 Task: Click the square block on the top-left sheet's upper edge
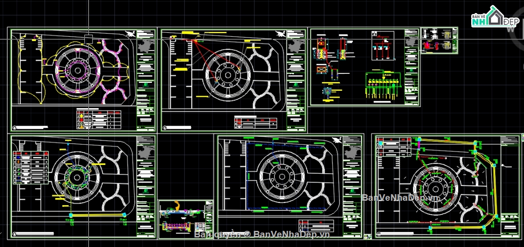point(89,38)
